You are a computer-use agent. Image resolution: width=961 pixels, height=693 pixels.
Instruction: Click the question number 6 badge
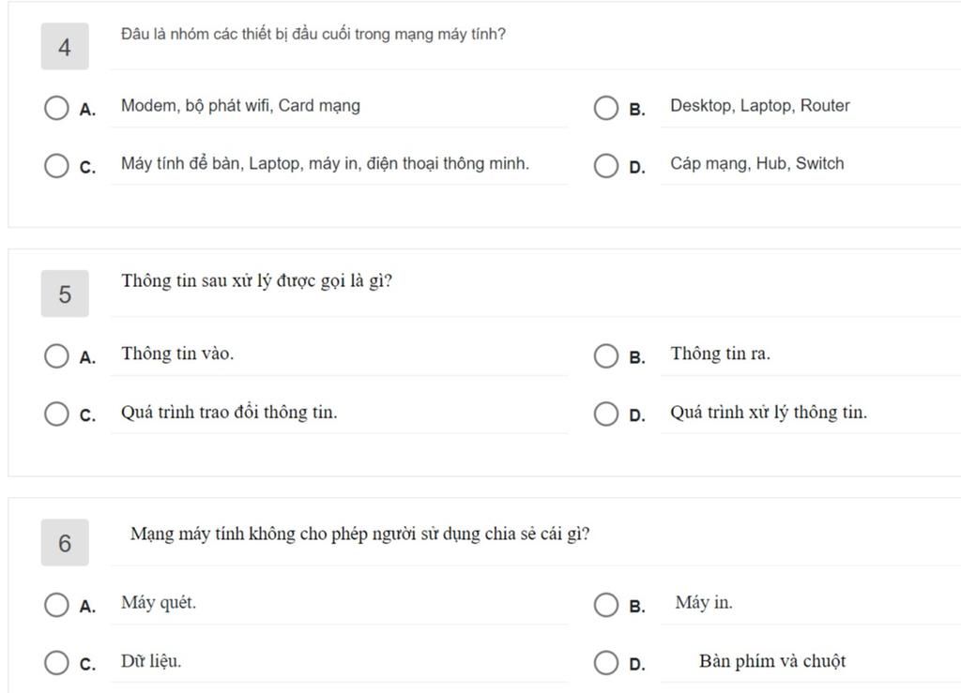point(65,542)
